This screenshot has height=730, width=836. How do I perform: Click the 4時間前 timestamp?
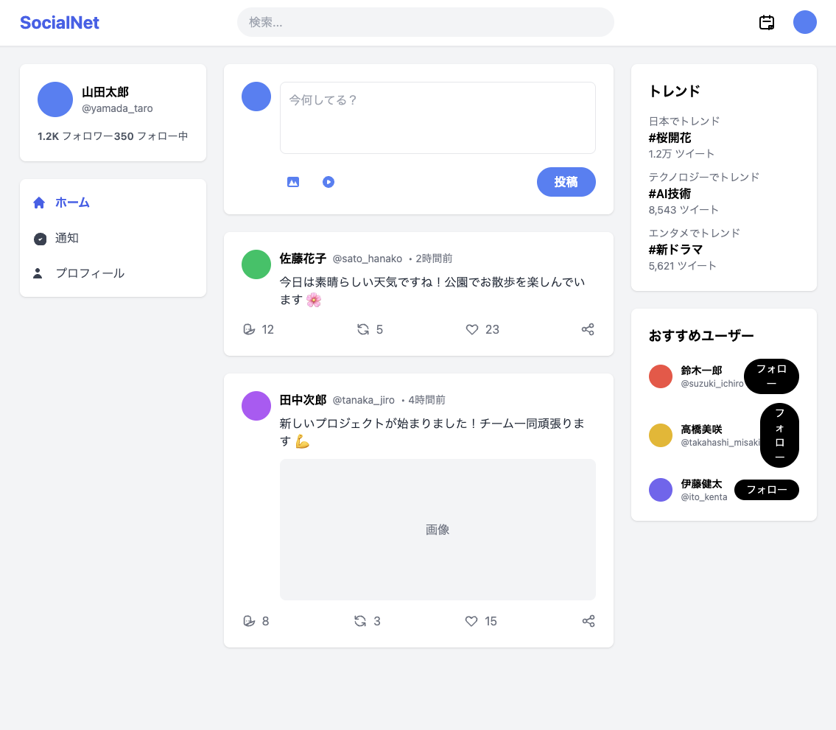[426, 400]
